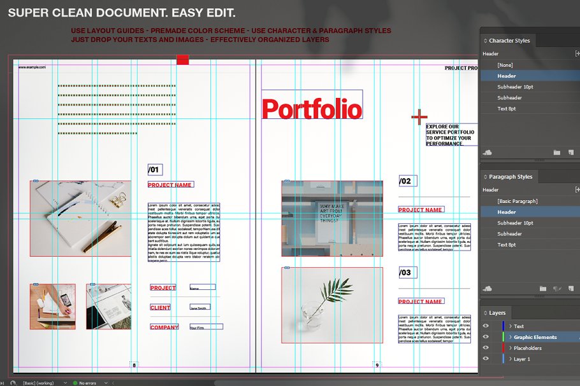Hide the Placeholders layer
This screenshot has width=580, height=386.
tap(486, 348)
